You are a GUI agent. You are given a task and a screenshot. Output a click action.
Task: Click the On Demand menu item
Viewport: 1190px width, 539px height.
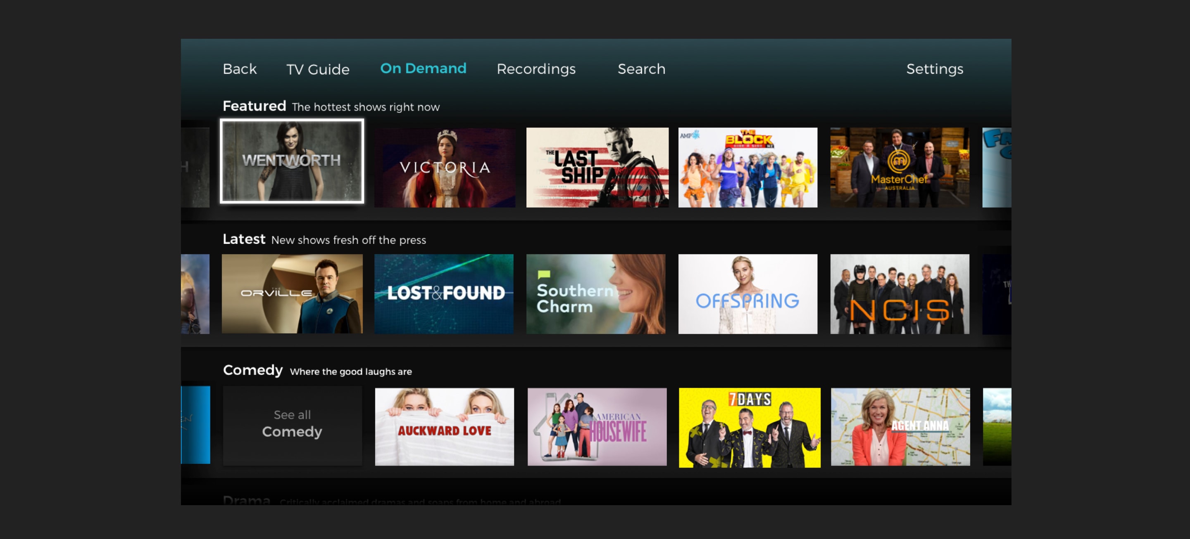[x=424, y=68]
